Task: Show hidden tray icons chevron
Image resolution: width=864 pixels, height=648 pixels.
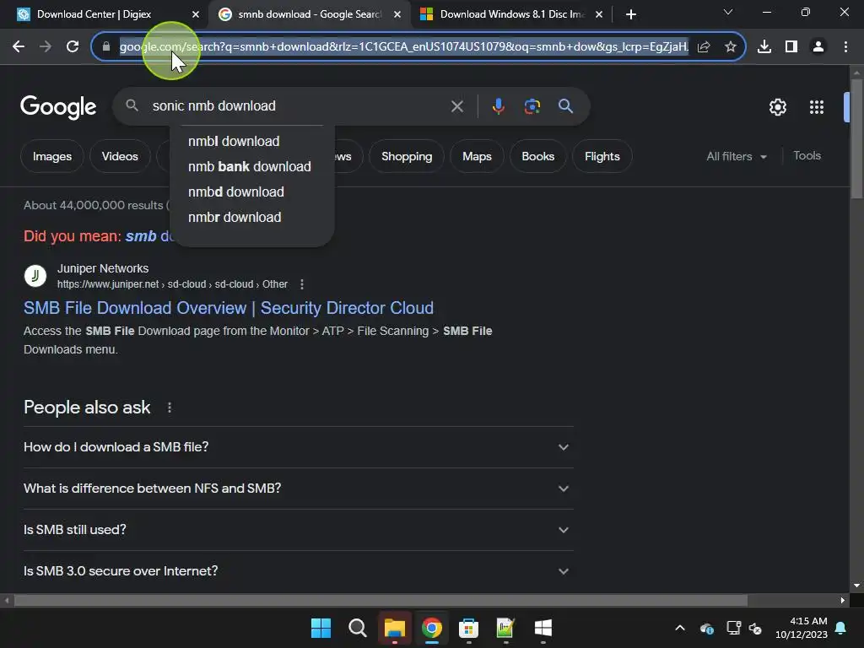Action: point(680,628)
